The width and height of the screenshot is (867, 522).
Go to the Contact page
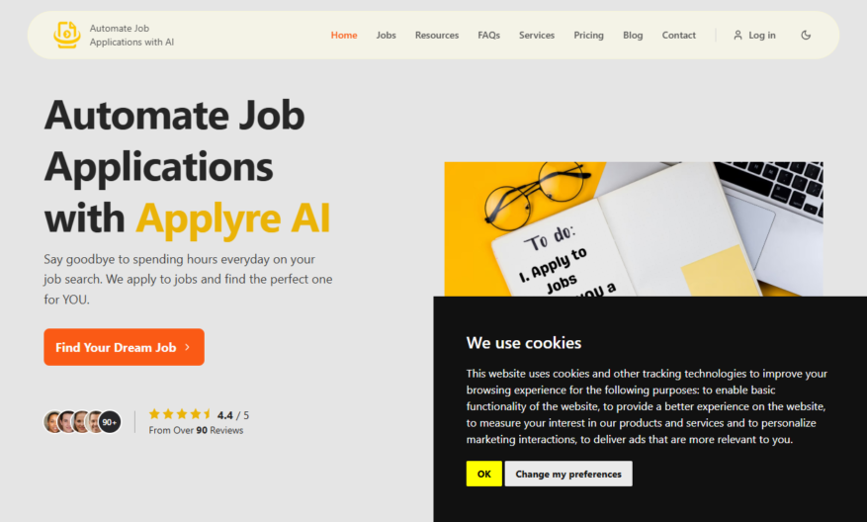click(x=678, y=36)
